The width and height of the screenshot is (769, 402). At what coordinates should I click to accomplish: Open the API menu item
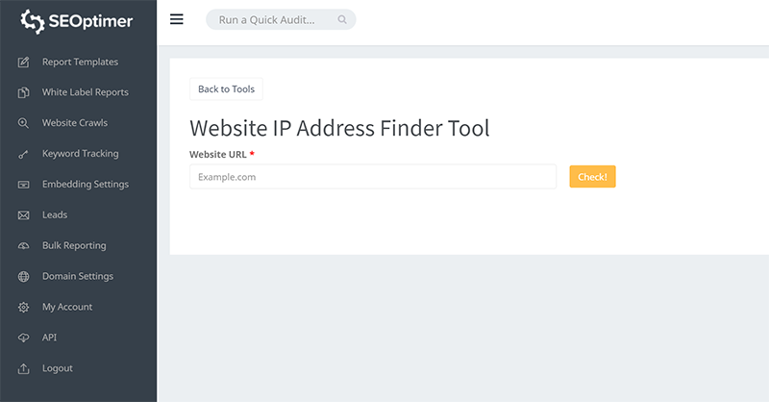coord(49,338)
